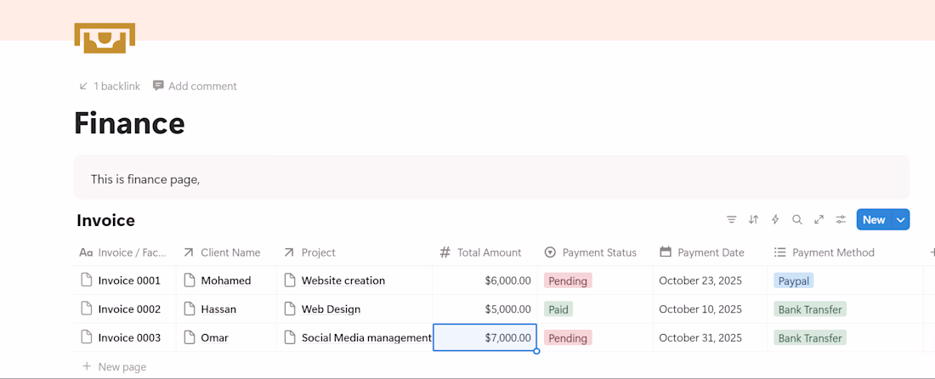Click the Finance page money icon
The image size is (935, 379).
[105, 38]
